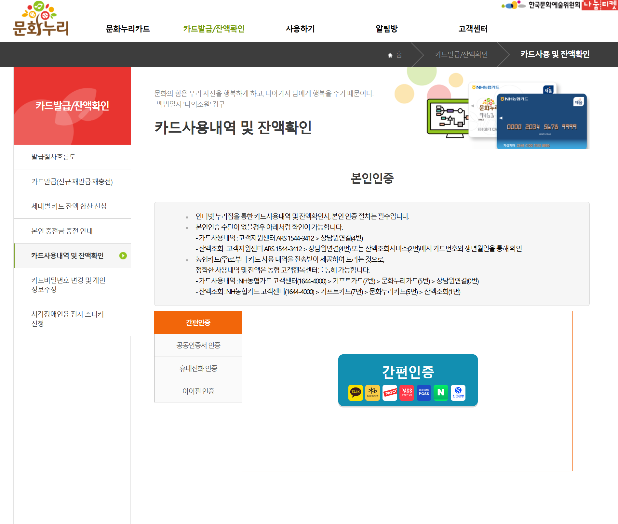Screen dimensions: 618x524
Task: Click the NH농협카드 card image
Action: tap(542, 122)
